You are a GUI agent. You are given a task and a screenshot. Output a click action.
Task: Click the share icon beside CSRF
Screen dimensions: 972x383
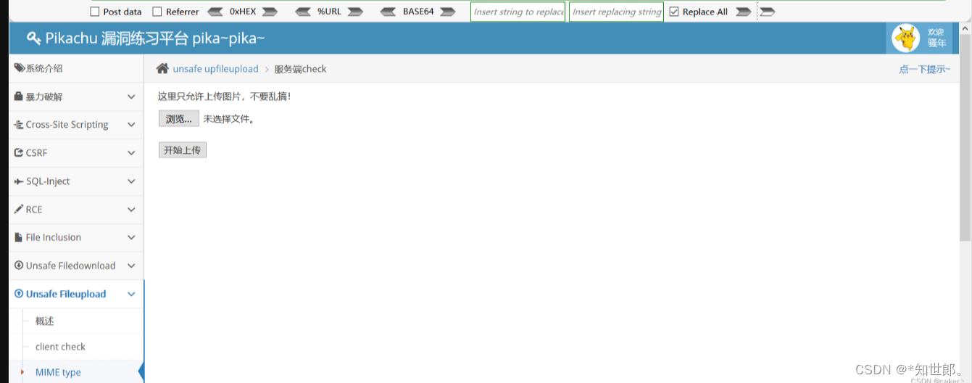[19, 153]
